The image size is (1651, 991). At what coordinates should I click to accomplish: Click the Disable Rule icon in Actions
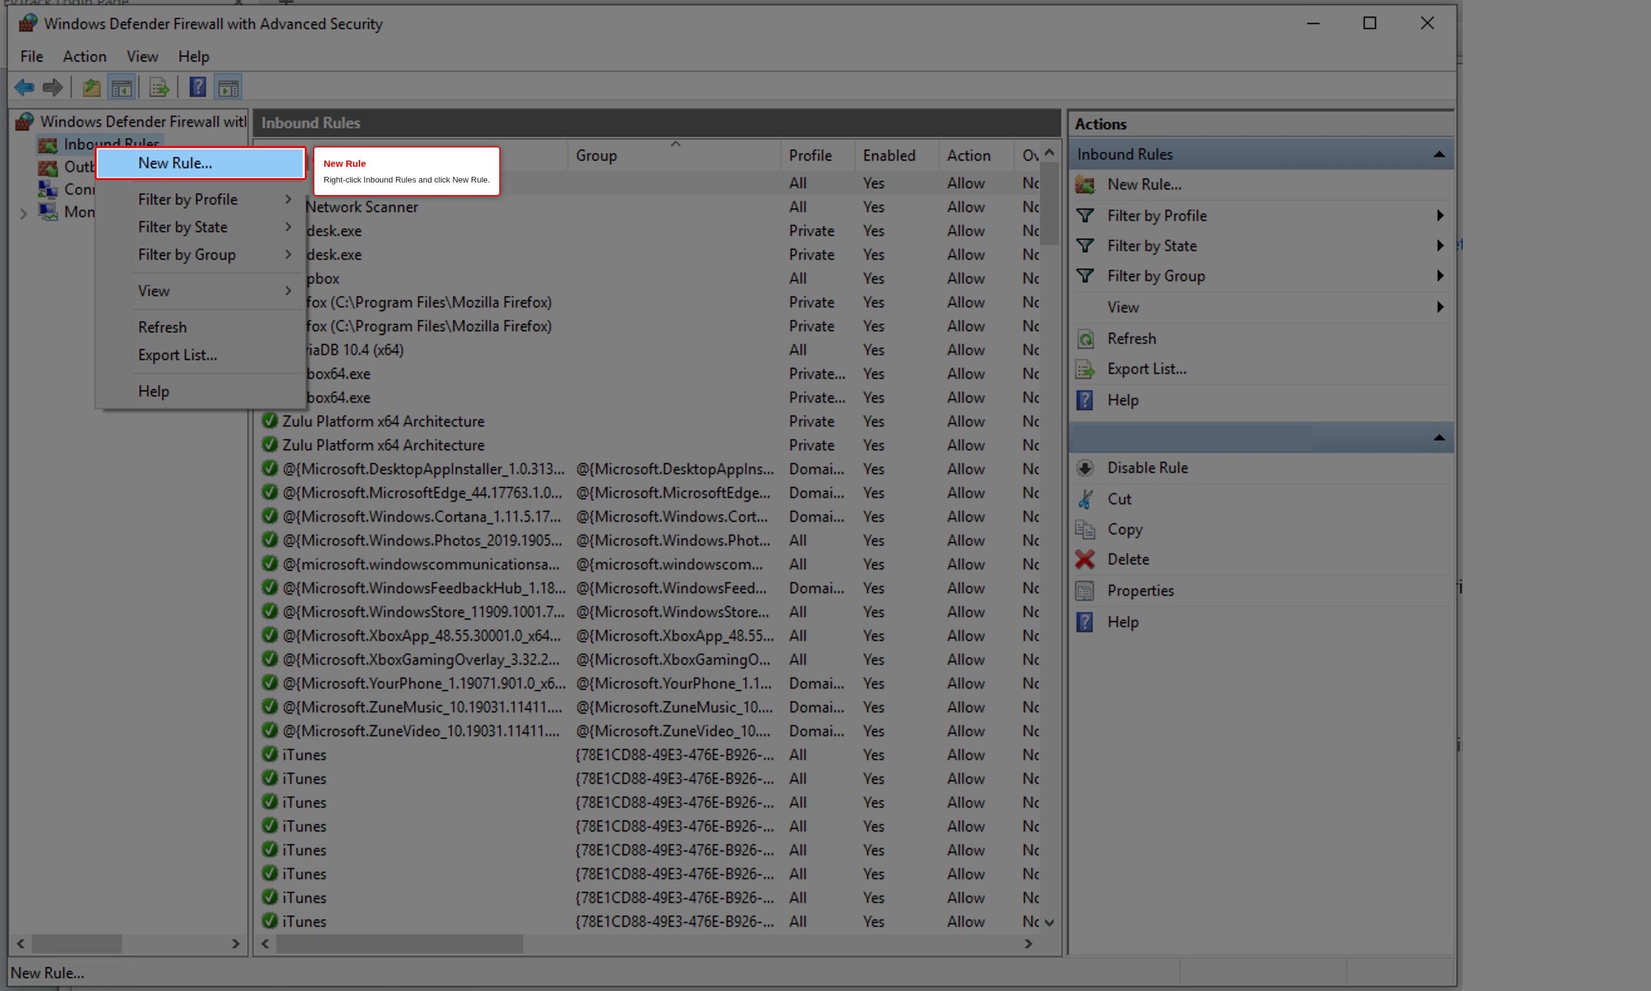coord(1085,468)
